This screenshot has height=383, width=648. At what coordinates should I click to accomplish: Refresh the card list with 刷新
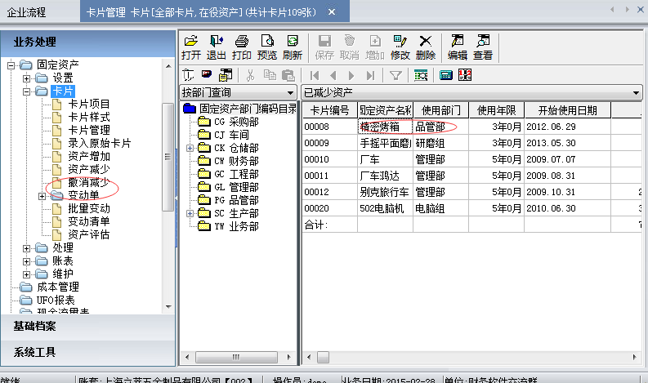coord(292,47)
